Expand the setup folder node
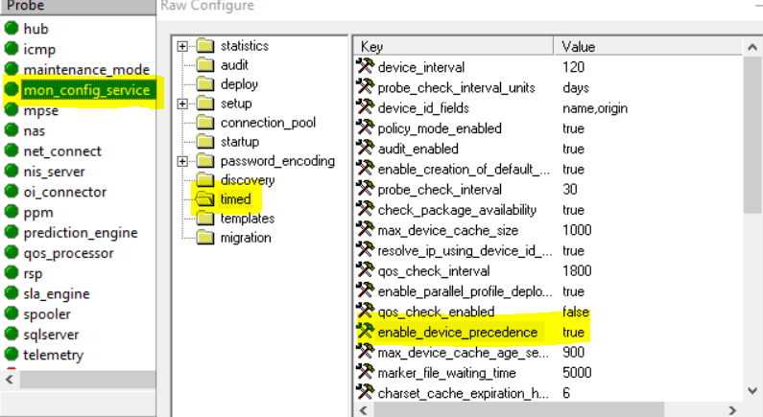Image resolution: width=763 pixels, height=417 pixels. [x=183, y=104]
